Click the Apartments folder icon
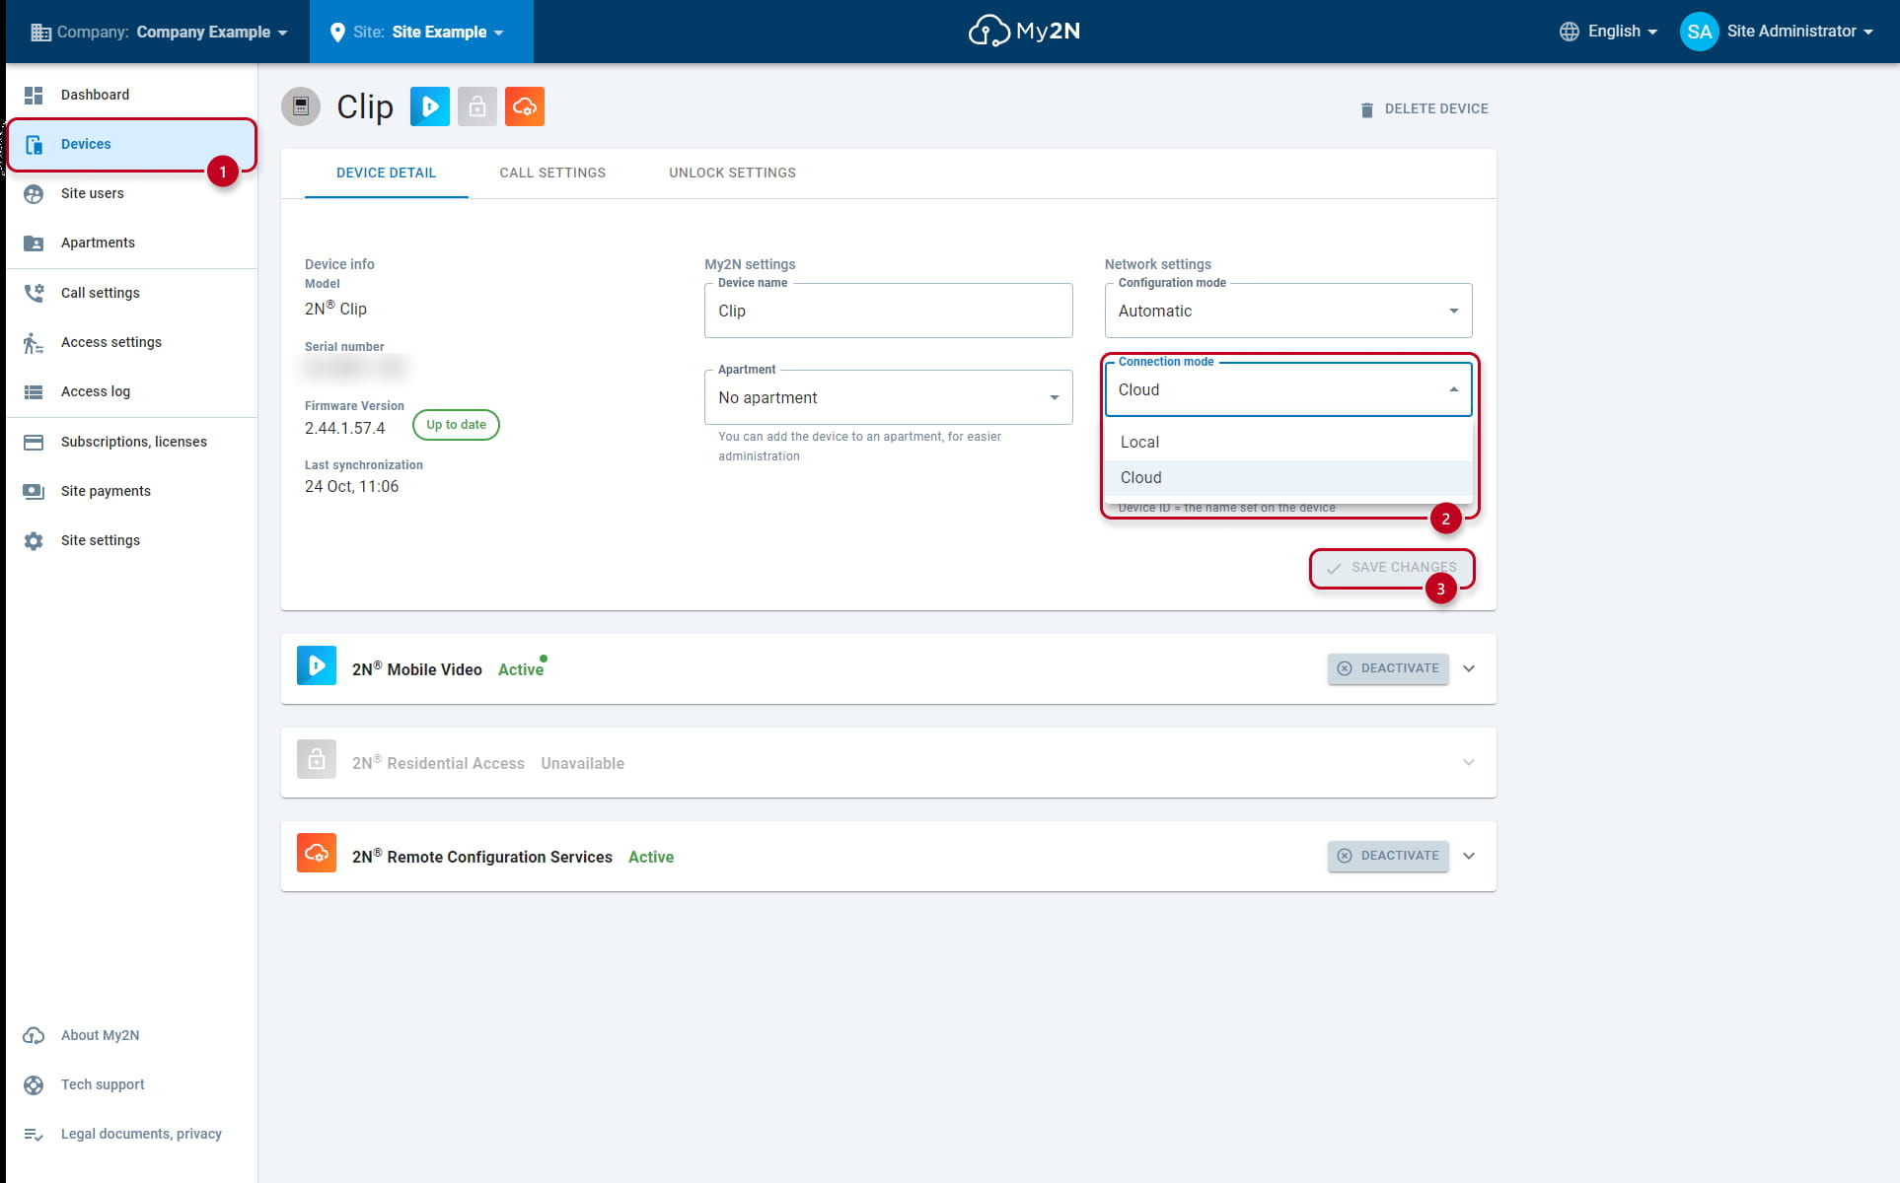This screenshot has height=1183, width=1900. click(34, 243)
